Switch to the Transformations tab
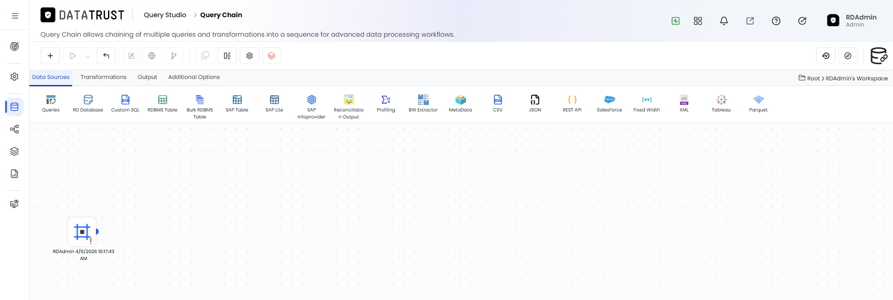Screen dimensions: 893x300 tap(103, 77)
